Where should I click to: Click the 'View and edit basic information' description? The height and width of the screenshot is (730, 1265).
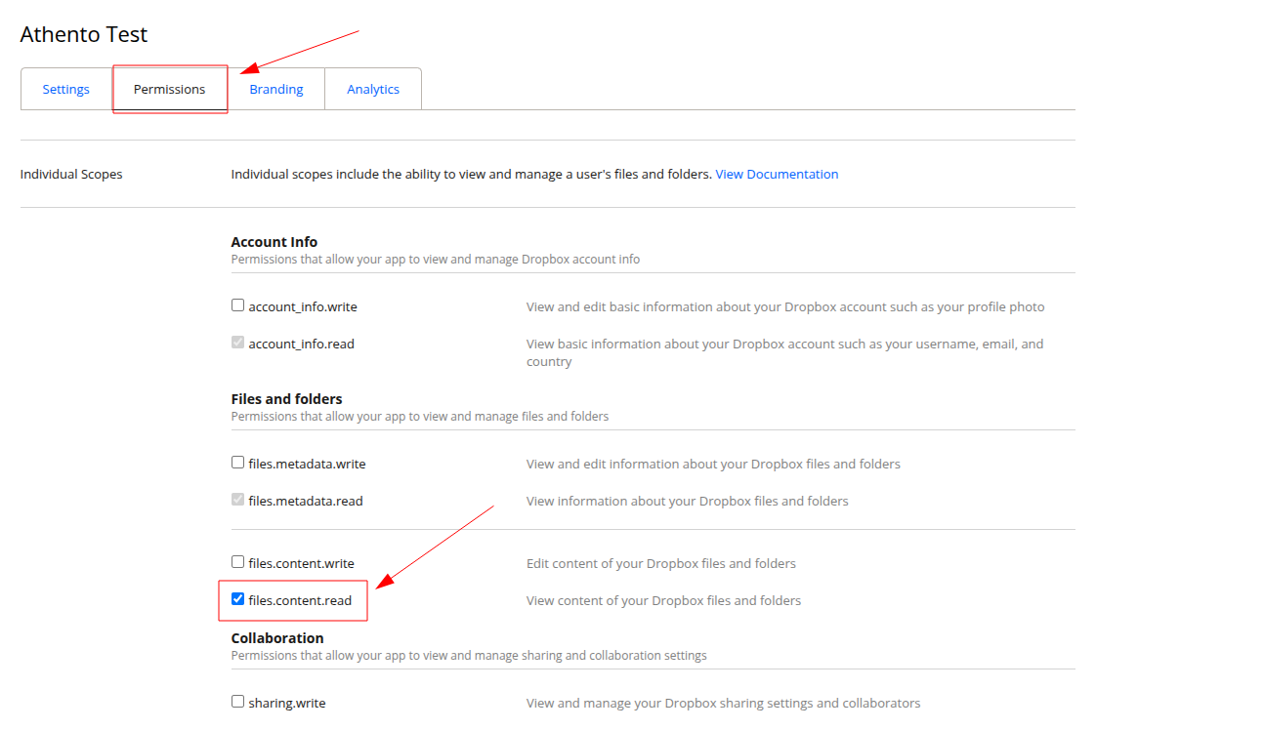click(x=784, y=306)
